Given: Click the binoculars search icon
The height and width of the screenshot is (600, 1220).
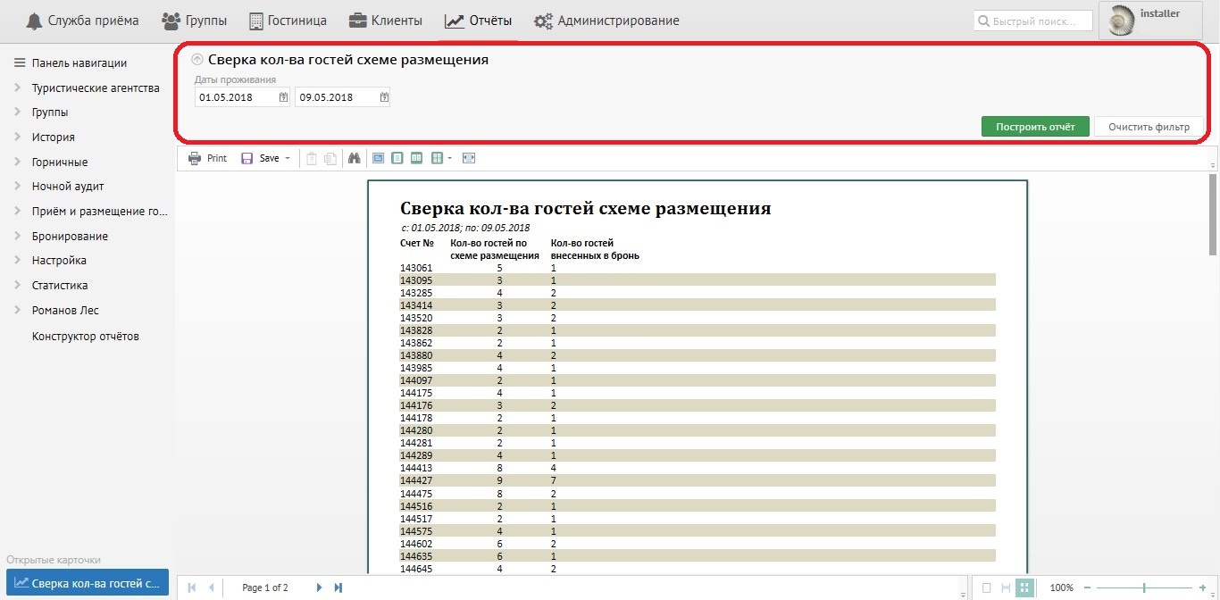Looking at the screenshot, I should (x=354, y=158).
